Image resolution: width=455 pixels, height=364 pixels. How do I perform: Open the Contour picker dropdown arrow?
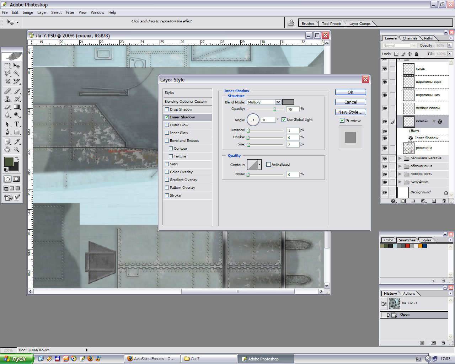(259, 165)
